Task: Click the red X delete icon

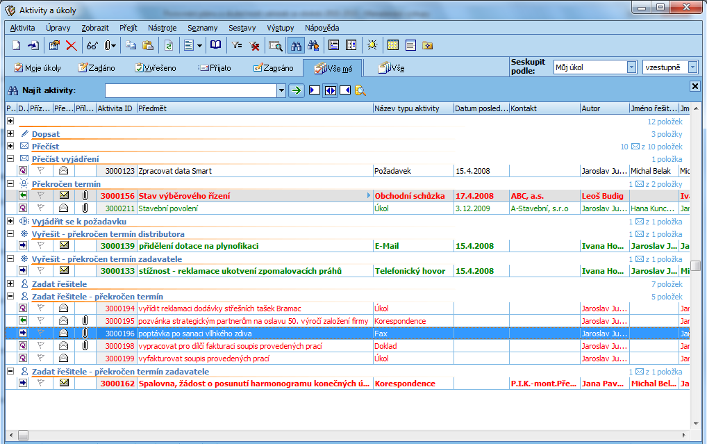Action: click(x=71, y=46)
